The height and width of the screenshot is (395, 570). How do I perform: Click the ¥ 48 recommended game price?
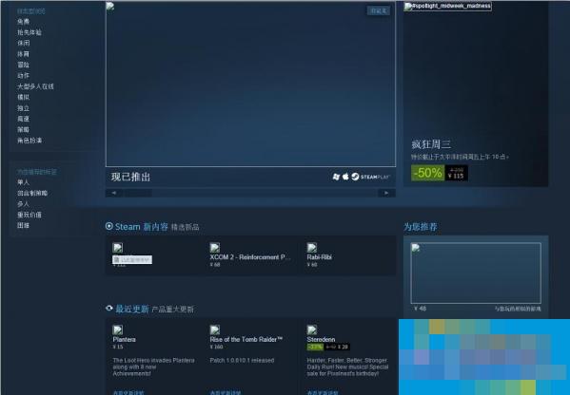click(420, 309)
